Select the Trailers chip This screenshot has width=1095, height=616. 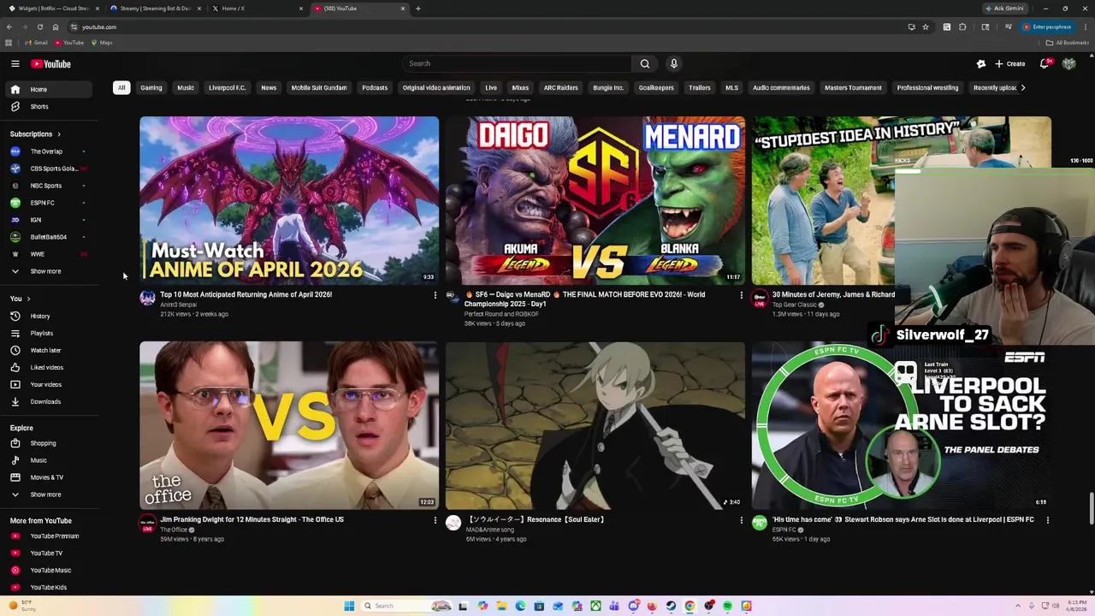click(700, 87)
